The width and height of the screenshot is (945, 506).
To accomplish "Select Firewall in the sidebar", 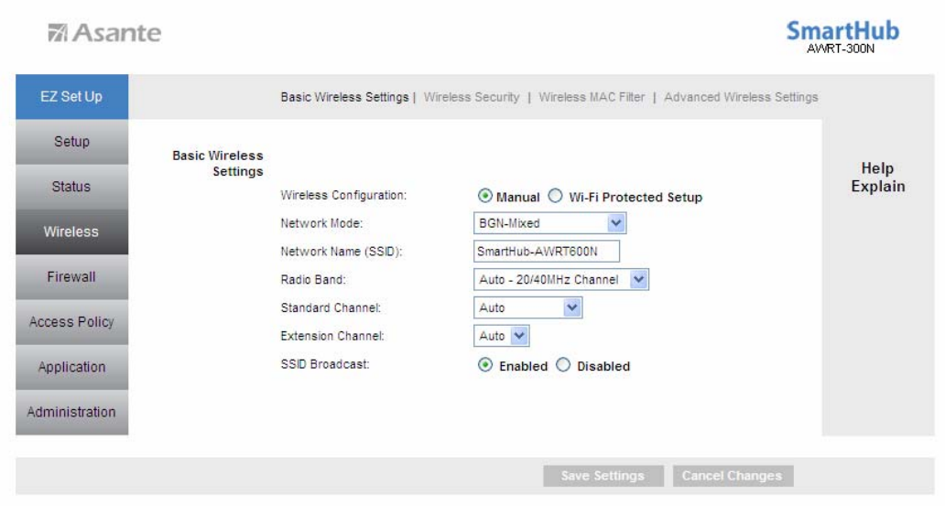I will [71, 277].
